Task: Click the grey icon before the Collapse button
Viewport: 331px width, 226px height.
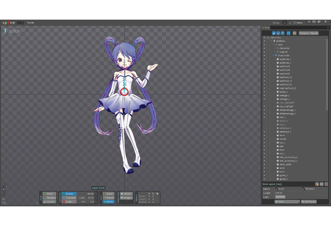Action: point(294,33)
